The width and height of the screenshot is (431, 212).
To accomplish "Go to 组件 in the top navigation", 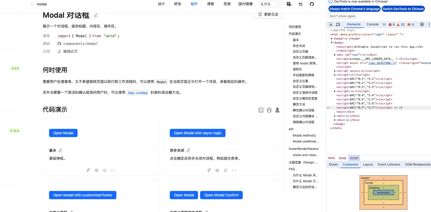I will [194, 4].
